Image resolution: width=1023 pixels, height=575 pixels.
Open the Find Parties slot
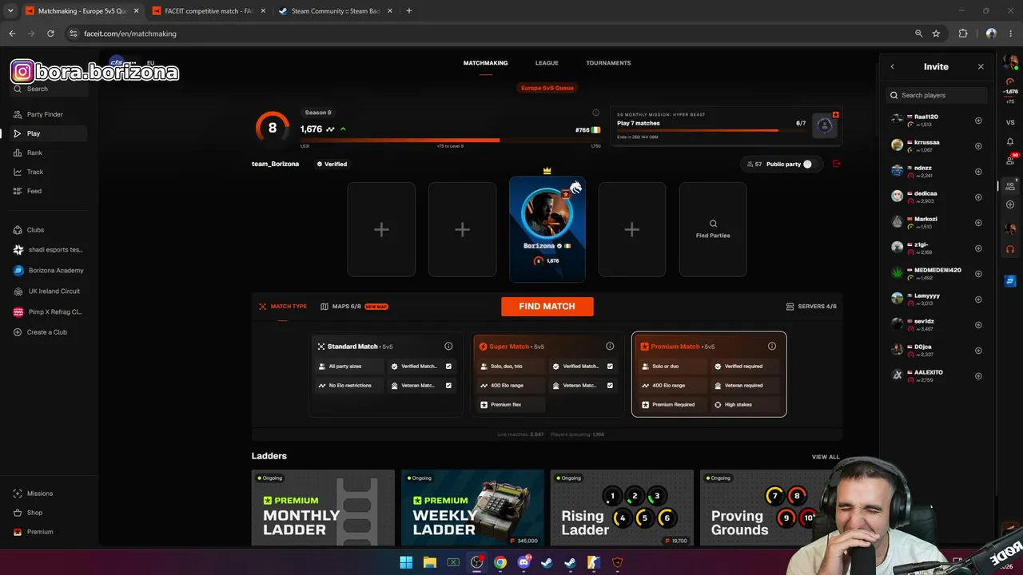point(713,229)
